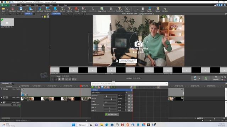The width and height of the screenshot is (227, 127).
Task: Click the Twitter share icon
Action: pyautogui.click(x=220, y=5)
